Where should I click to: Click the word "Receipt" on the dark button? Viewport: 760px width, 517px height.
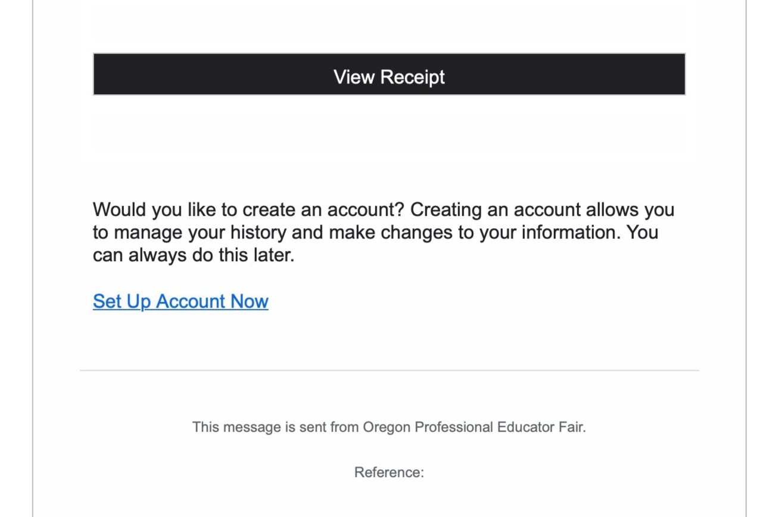pos(412,77)
